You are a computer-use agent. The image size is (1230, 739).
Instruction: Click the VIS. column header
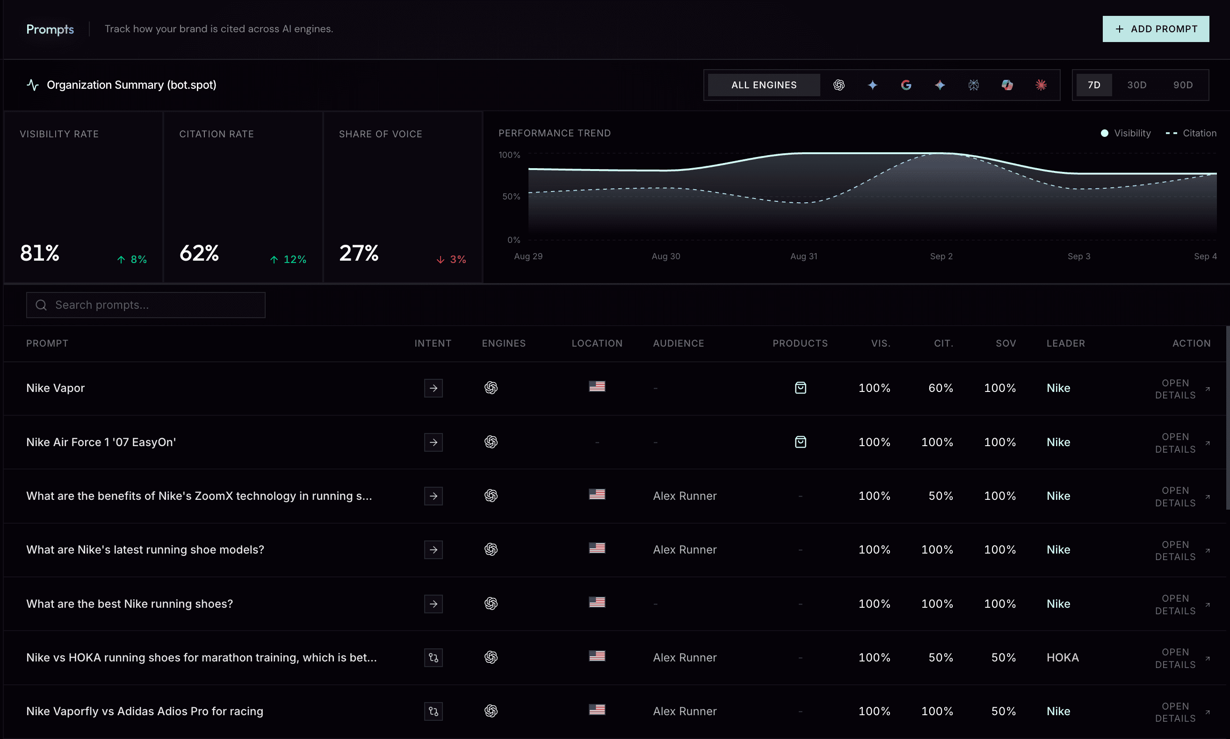pos(881,343)
